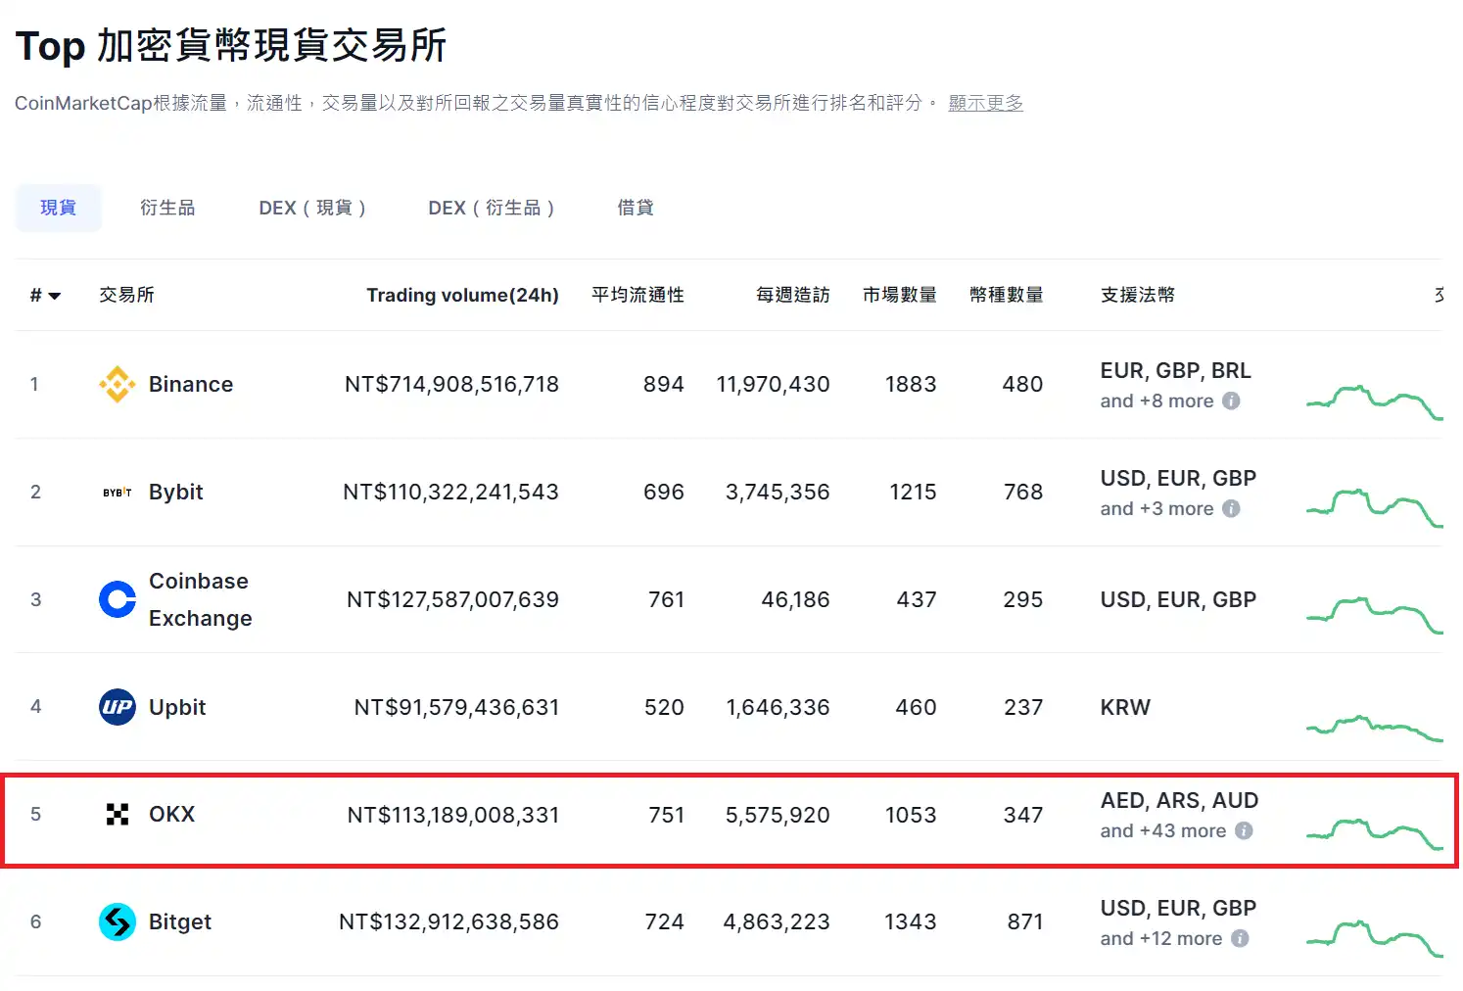
Task: Click Binance fiat EUR, GBP, BRL
Action: [x=1176, y=370]
